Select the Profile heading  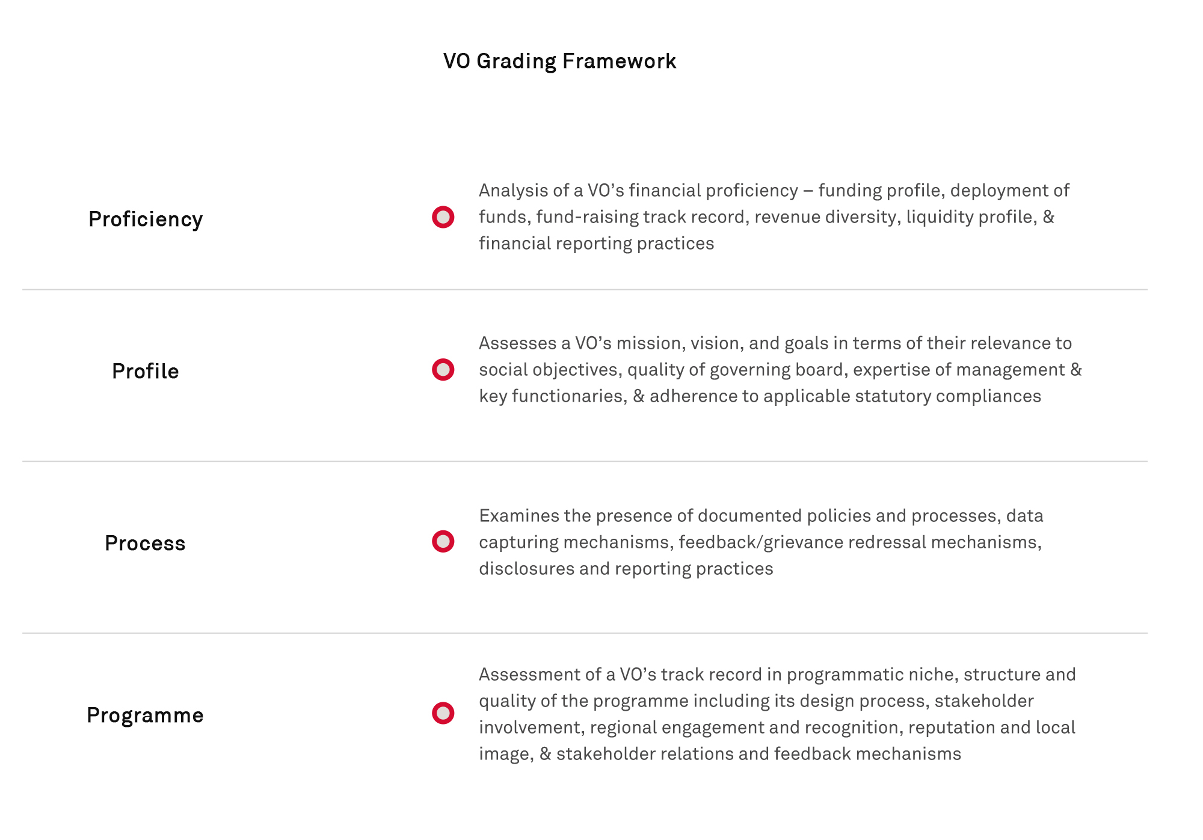pos(146,372)
